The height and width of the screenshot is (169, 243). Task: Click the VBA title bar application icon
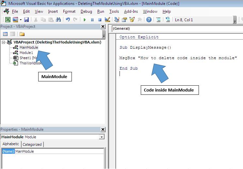click(x=3, y=3)
